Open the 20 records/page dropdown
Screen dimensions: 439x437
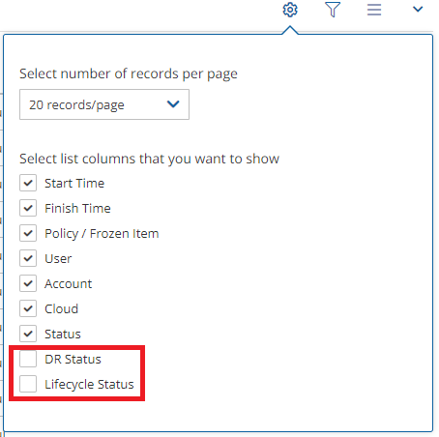pyautogui.click(x=104, y=104)
